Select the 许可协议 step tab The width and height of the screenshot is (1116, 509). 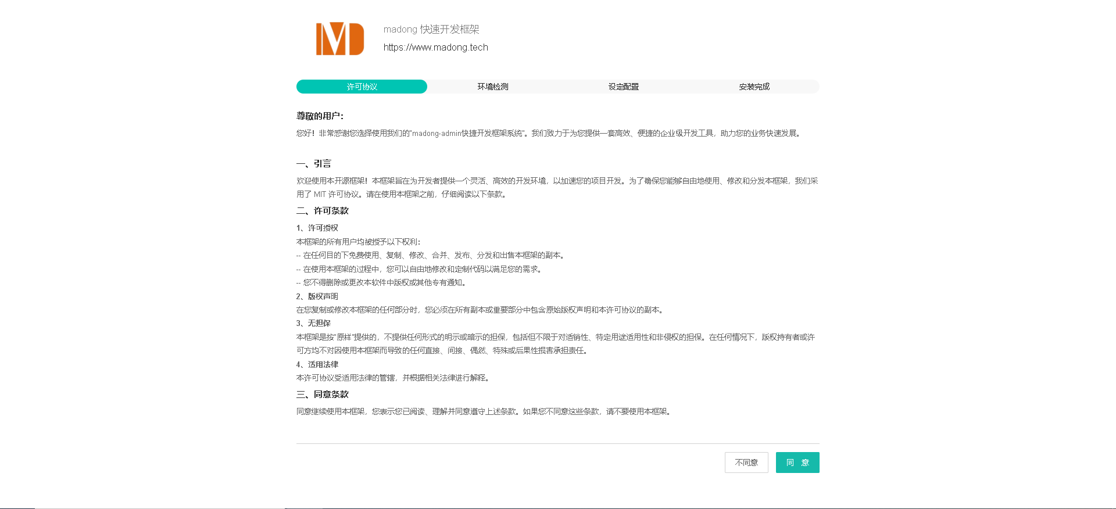[362, 87]
